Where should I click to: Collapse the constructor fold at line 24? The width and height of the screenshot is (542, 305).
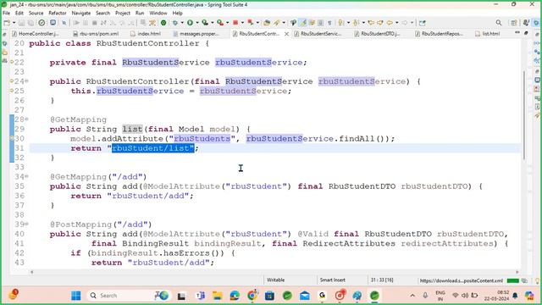[x=26, y=81]
